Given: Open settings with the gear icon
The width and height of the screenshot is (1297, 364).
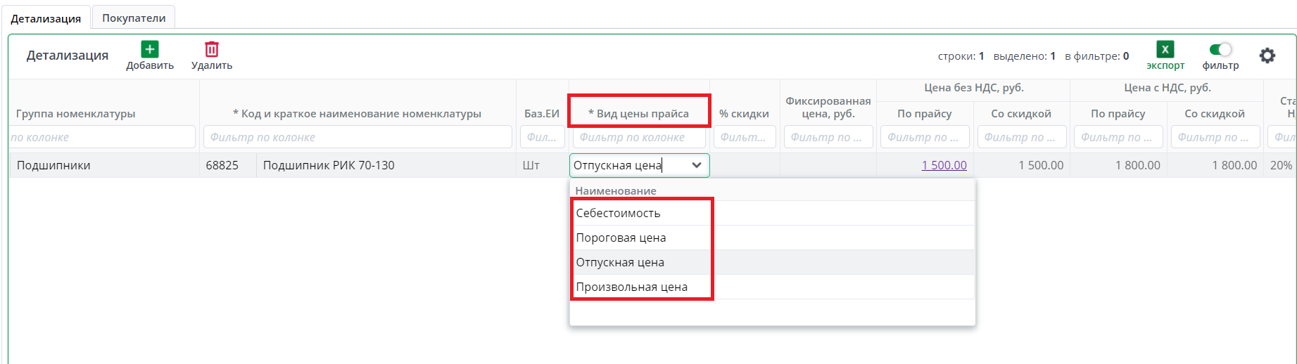Looking at the screenshot, I should coord(1267,56).
